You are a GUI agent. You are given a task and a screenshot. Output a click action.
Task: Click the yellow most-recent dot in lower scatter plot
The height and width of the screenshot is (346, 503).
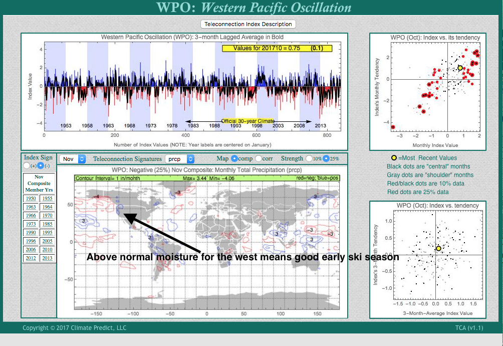tap(438, 248)
